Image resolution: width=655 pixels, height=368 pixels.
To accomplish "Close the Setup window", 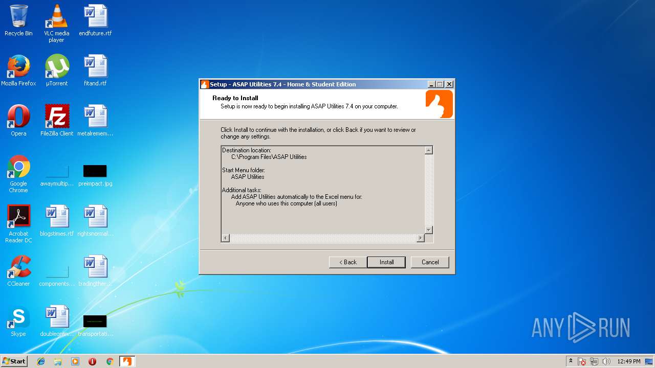I will click(449, 84).
